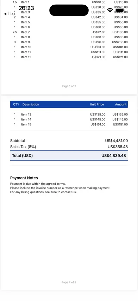The width and height of the screenshot is (138, 302).
Task: Click the Item 8 unit price US$80.00
Action: point(98,37)
